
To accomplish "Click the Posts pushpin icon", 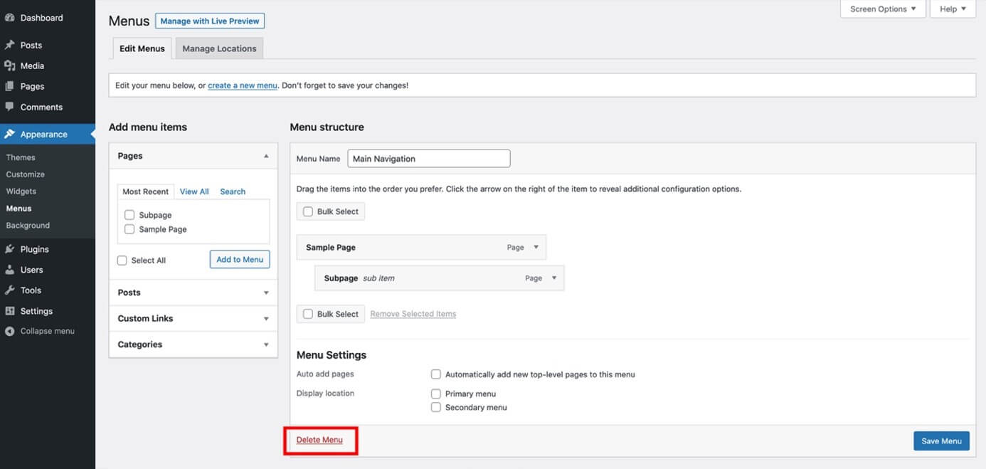I will (x=9, y=45).
